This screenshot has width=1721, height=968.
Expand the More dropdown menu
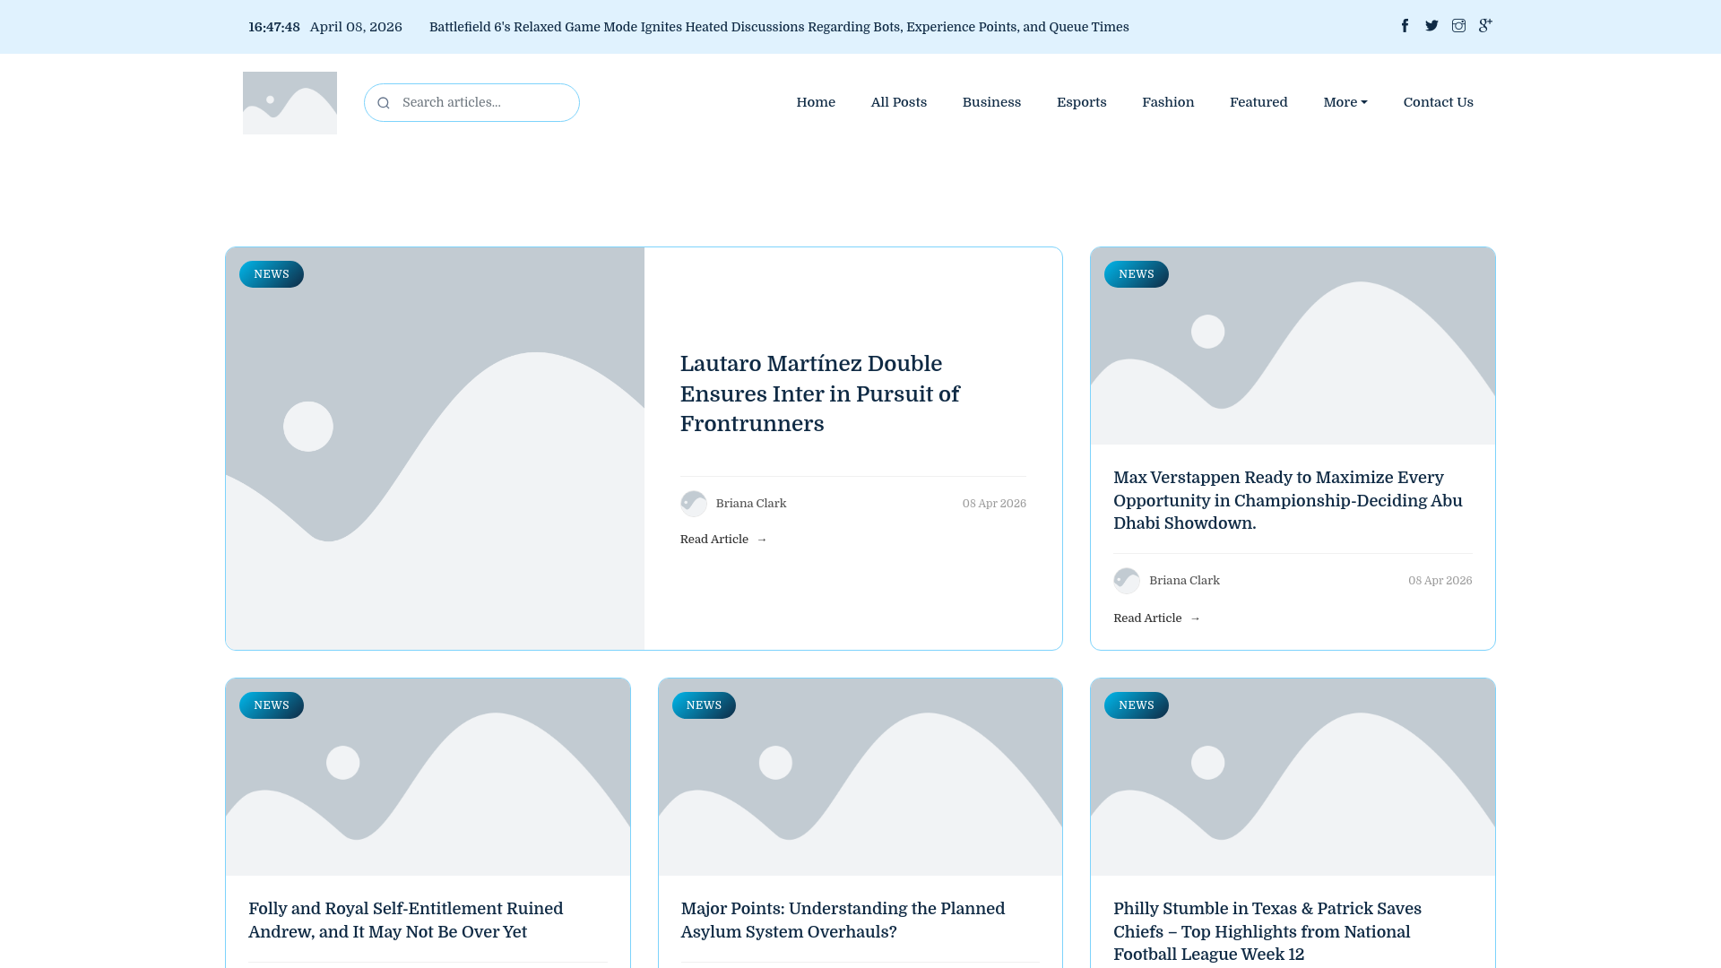[x=1345, y=102]
